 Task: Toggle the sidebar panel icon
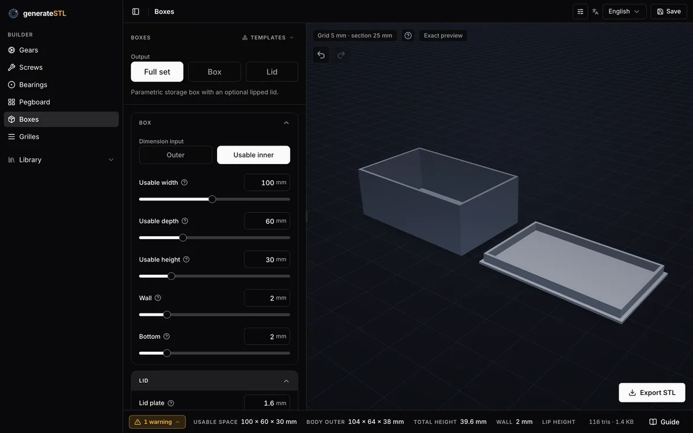click(136, 12)
